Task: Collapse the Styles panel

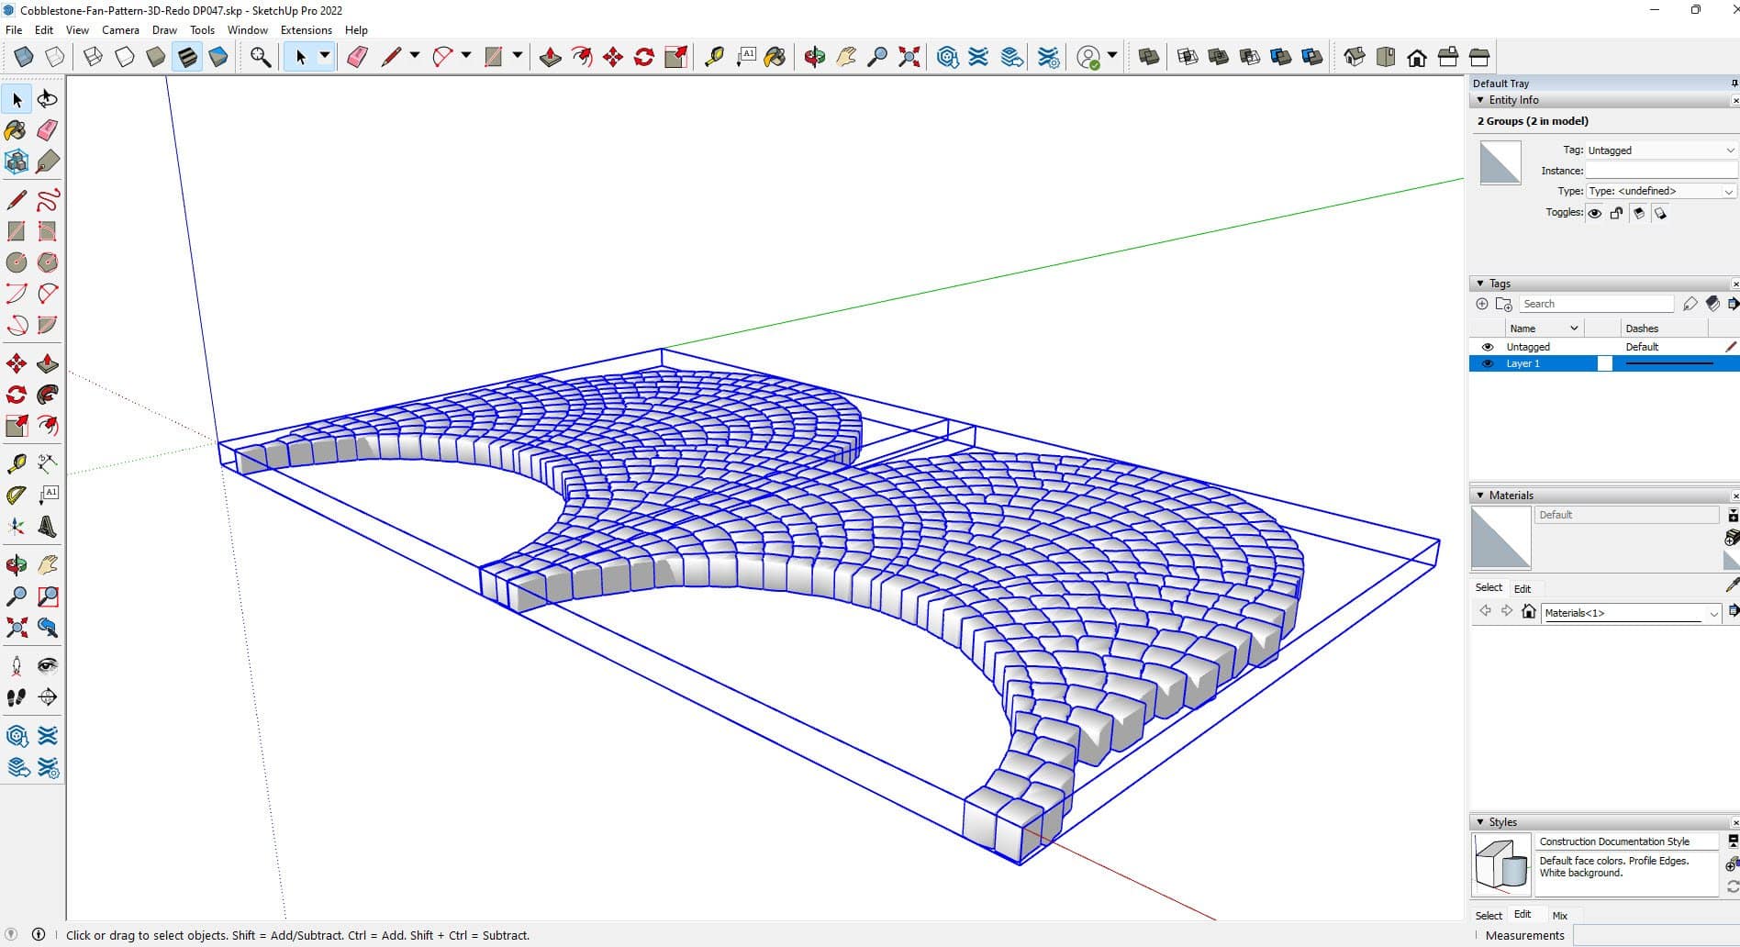Action: 1480,822
